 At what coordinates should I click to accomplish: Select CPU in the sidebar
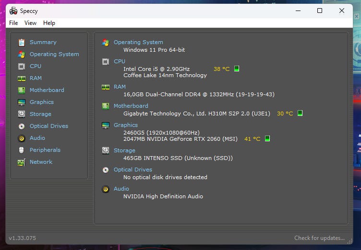[36, 66]
